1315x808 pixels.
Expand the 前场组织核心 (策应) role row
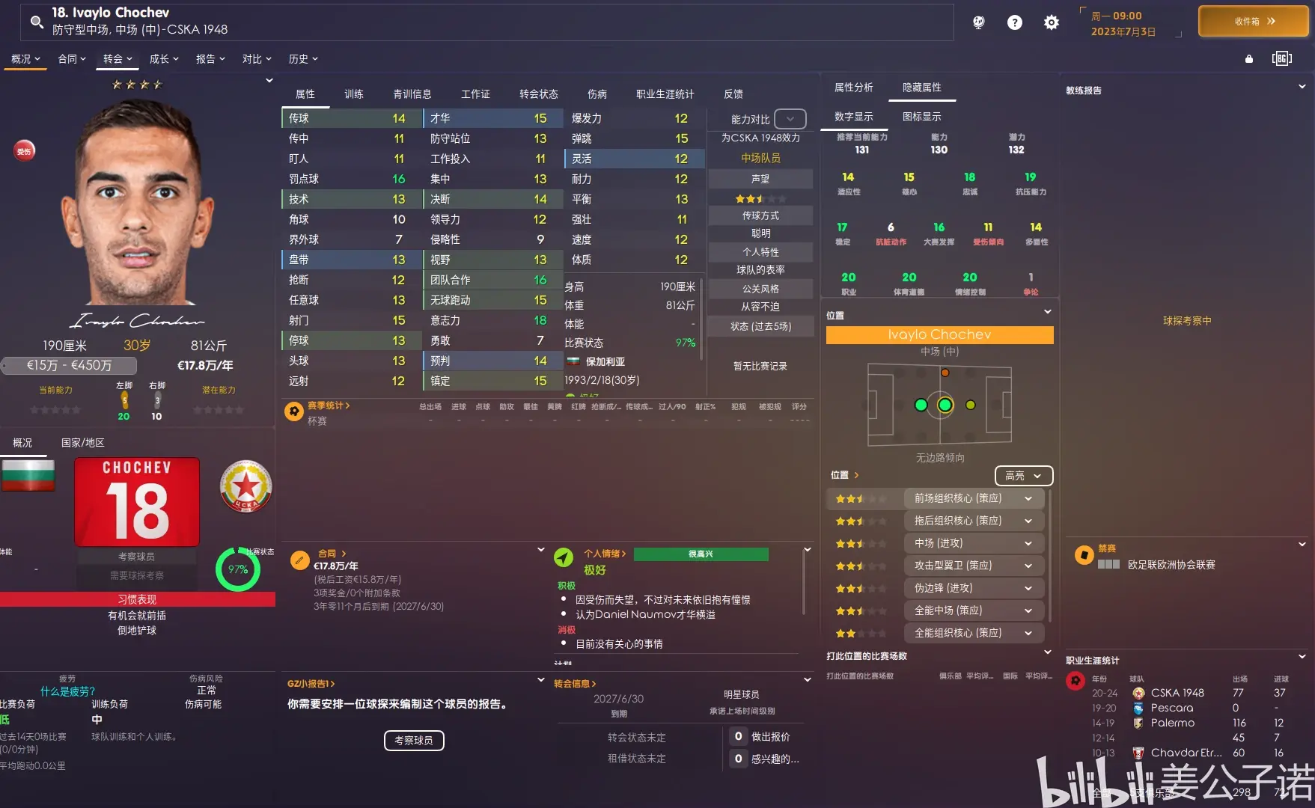tap(974, 498)
